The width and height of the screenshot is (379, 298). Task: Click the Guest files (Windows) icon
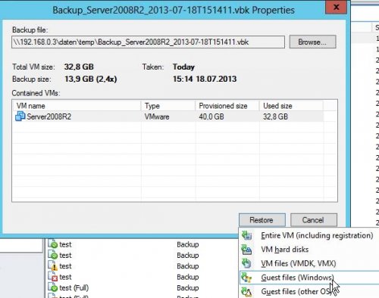coord(246,278)
